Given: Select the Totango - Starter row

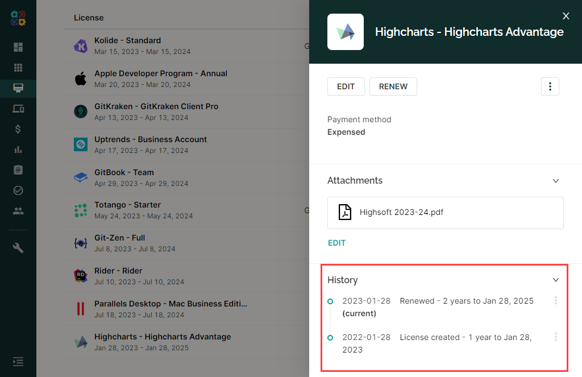Looking at the screenshot, I should tap(187, 210).
